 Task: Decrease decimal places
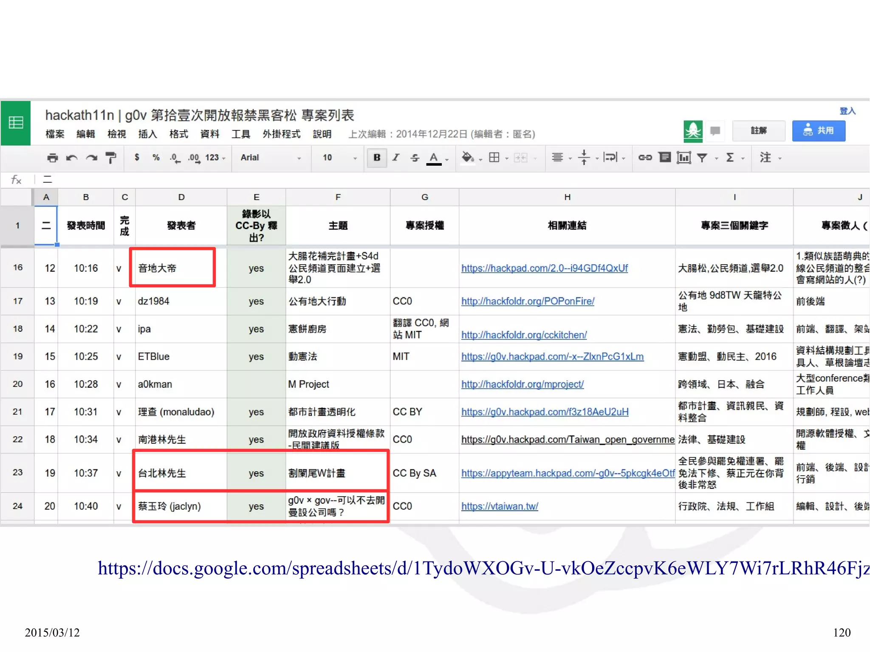pyautogui.click(x=175, y=158)
